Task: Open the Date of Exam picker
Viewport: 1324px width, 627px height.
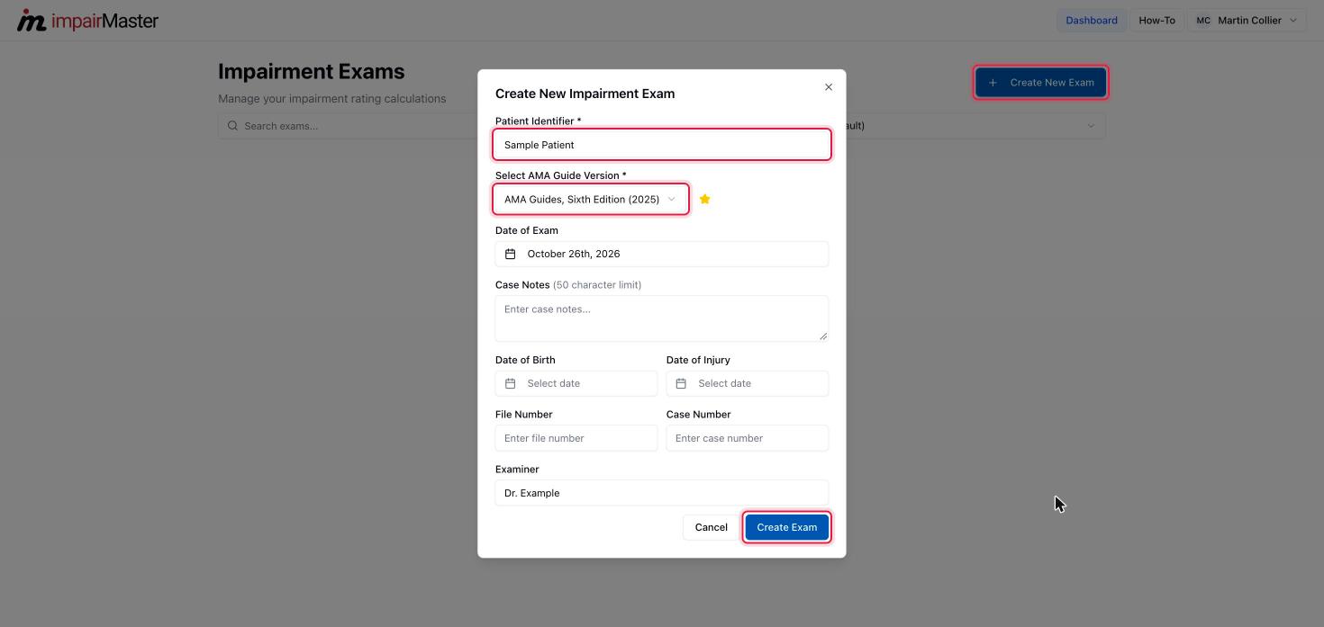Action: [x=662, y=254]
